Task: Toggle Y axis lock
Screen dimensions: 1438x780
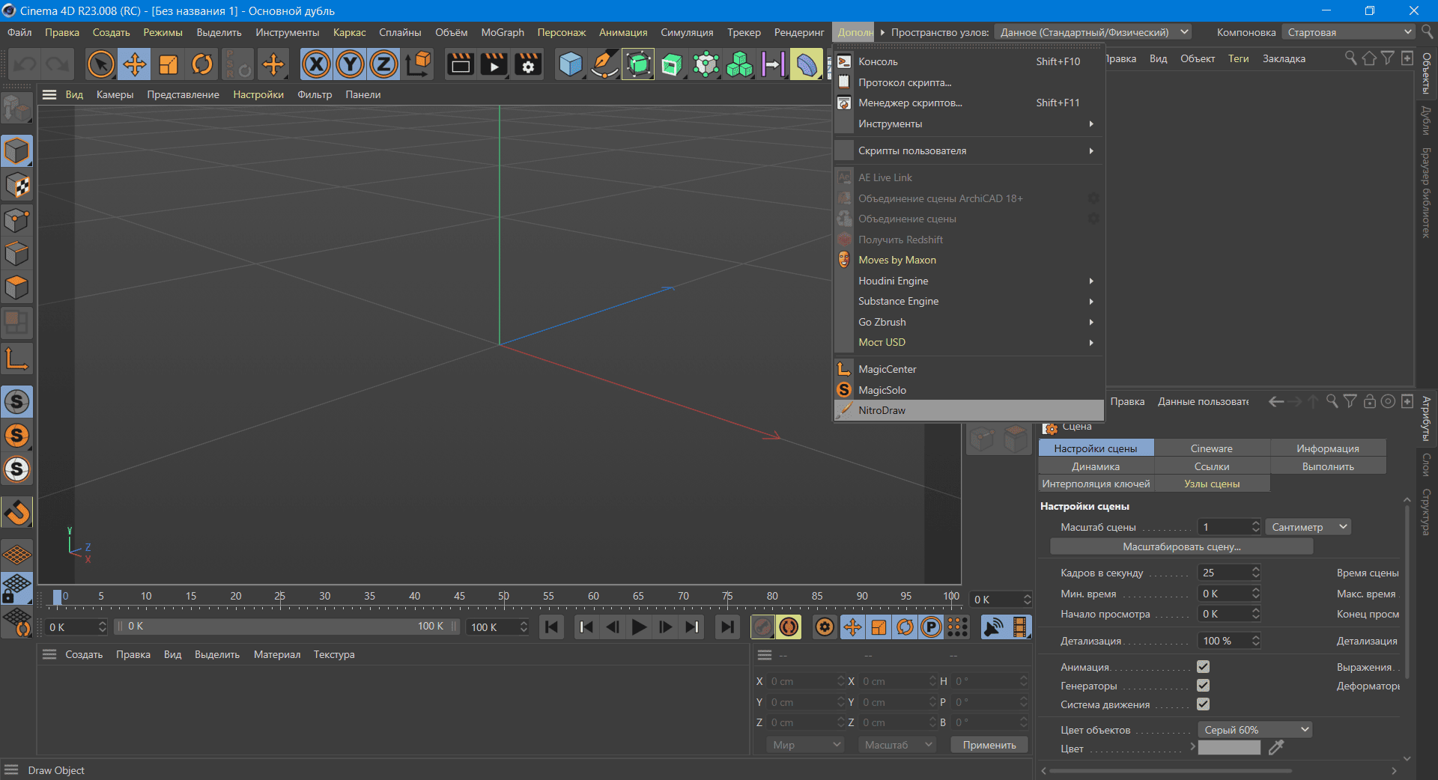Action: coord(350,64)
